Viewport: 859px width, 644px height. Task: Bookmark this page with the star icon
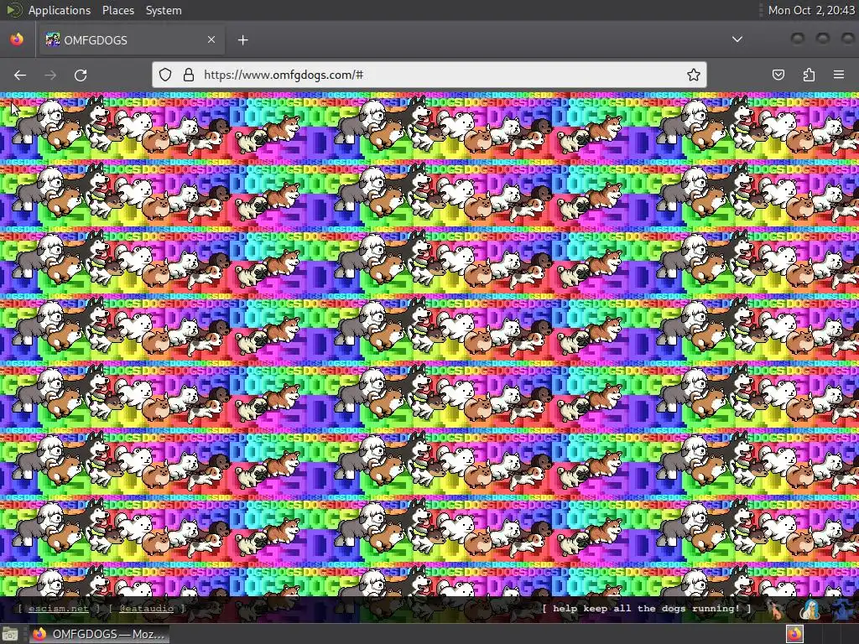pos(694,75)
